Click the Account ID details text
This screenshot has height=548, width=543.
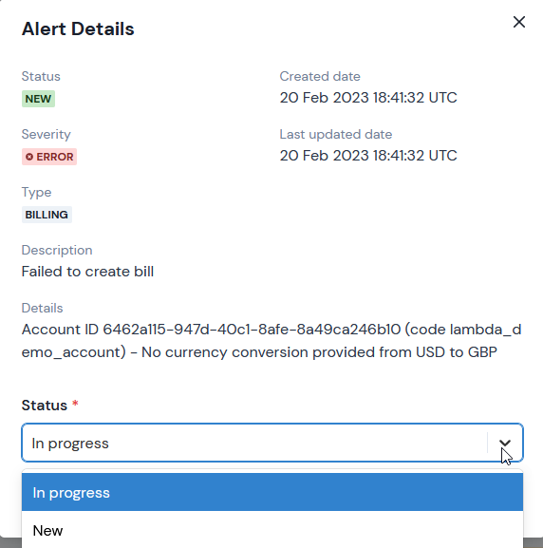point(271,341)
